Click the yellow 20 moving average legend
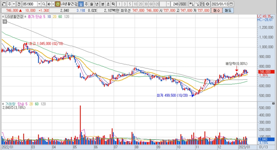The width and height of the screenshot is (277, 150). tap(55, 16)
